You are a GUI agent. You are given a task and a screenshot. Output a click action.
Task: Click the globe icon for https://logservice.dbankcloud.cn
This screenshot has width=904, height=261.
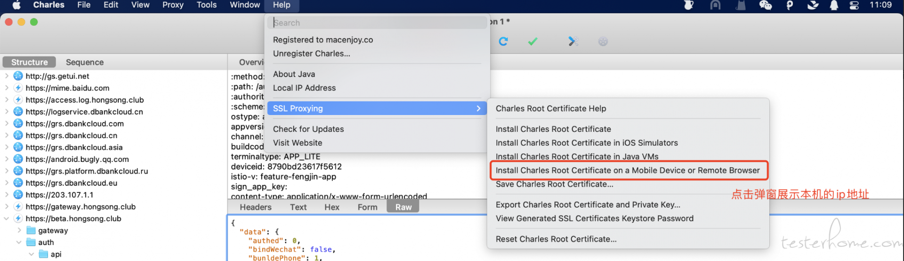pos(18,112)
